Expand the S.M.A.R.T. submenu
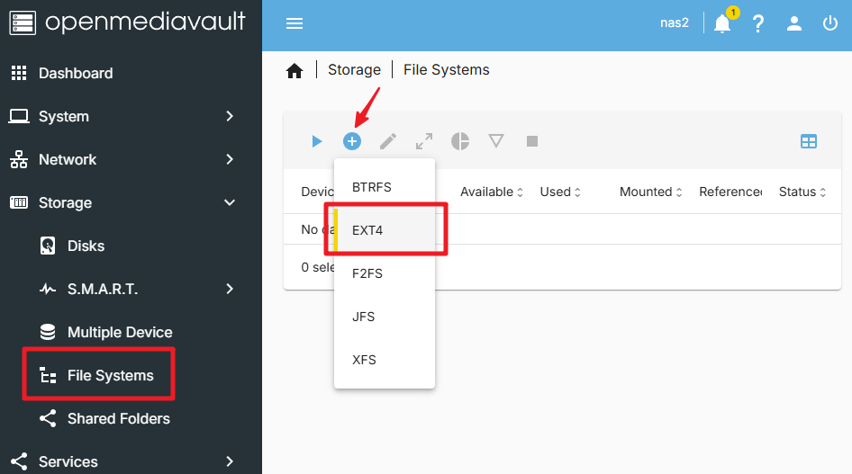 point(131,289)
